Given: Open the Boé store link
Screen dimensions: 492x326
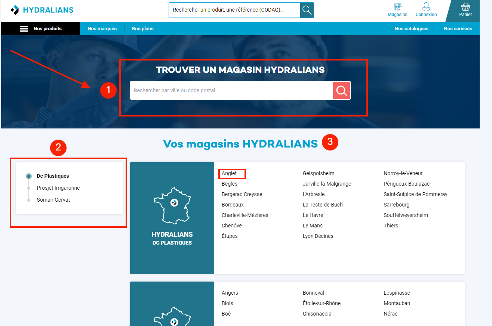Looking at the screenshot, I should coord(226,314).
